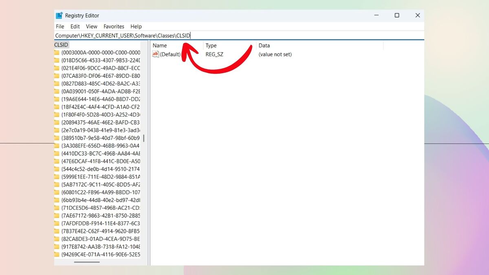Click folder icon of {389510b7-9e58-40d7 key

point(57,138)
